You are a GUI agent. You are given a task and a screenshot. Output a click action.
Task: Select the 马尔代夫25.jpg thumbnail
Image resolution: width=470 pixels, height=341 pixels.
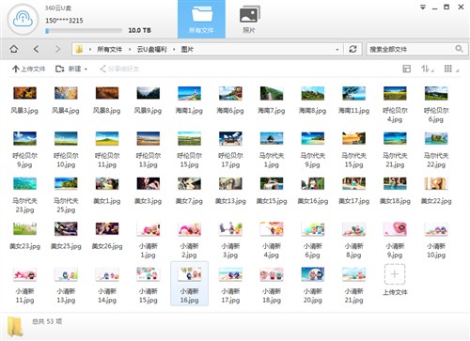click(x=66, y=183)
